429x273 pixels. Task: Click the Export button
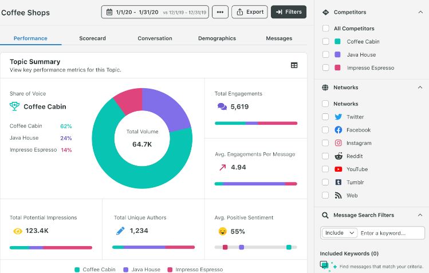[250, 12]
